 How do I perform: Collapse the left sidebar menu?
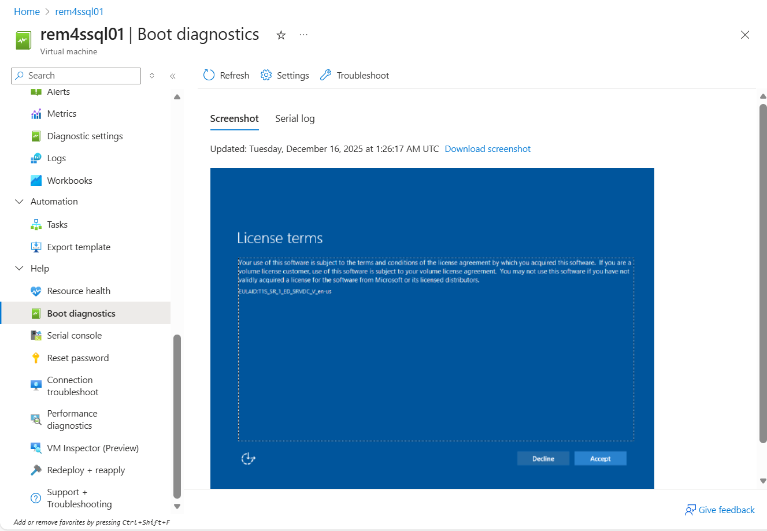[172, 76]
